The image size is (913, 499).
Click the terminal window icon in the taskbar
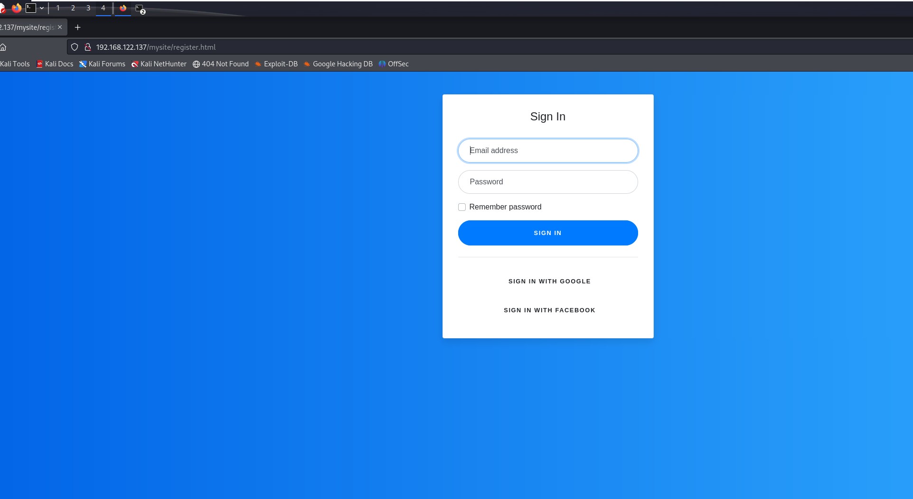tap(140, 8)
